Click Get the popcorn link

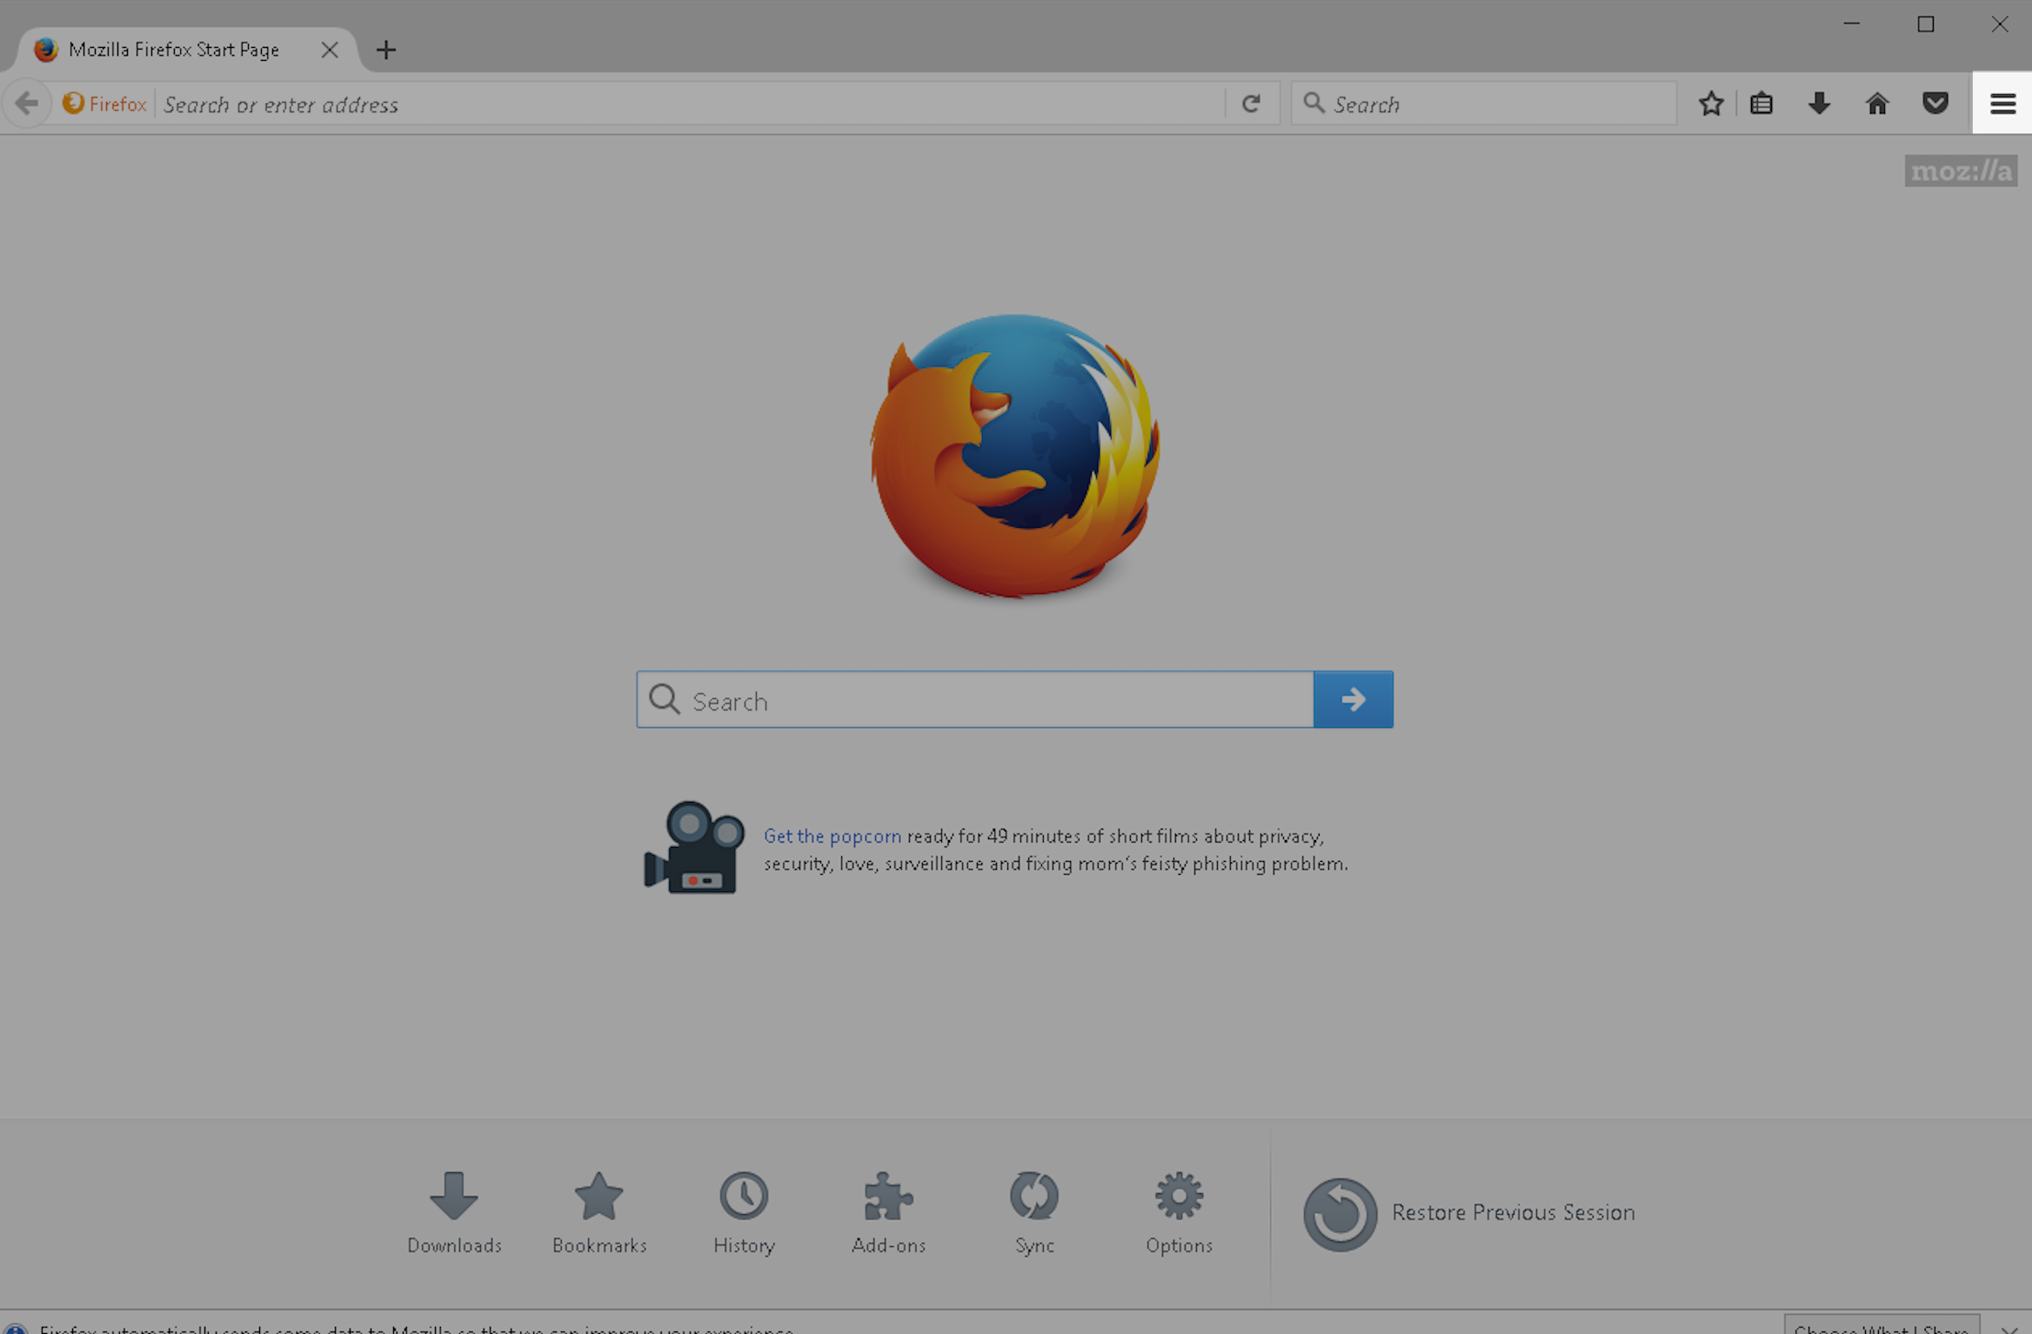click(x=831, y=835)
